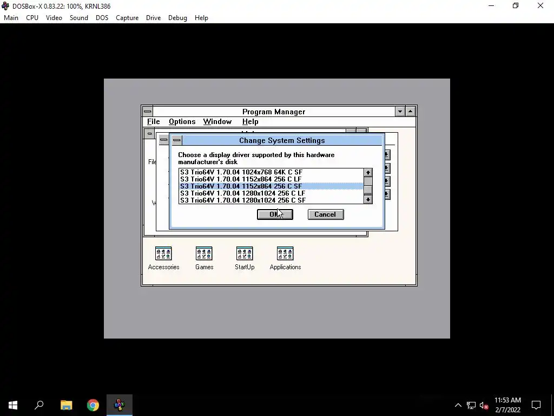Open DOSBox-X CPU menu

[x=32, y=18]
